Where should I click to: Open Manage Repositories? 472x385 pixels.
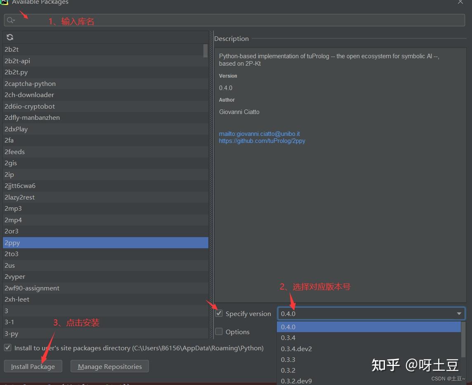(109, 366)
